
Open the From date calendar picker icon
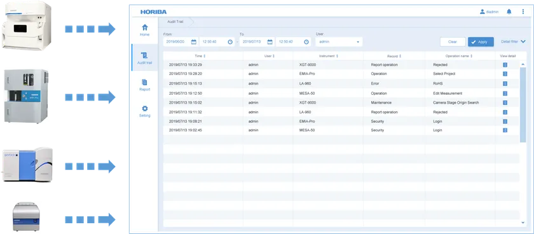coord(193,42)
